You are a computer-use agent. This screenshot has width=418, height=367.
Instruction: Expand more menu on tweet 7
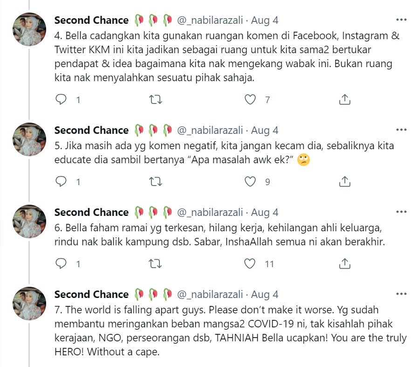[x=401, y=294]
